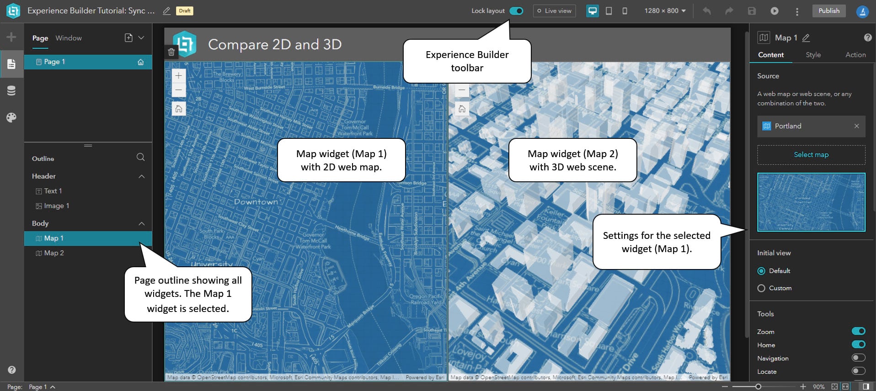Open the 1280 × 800 resolution dropdown
Viewport: 876px width, 391px height.
coord(665,11)
